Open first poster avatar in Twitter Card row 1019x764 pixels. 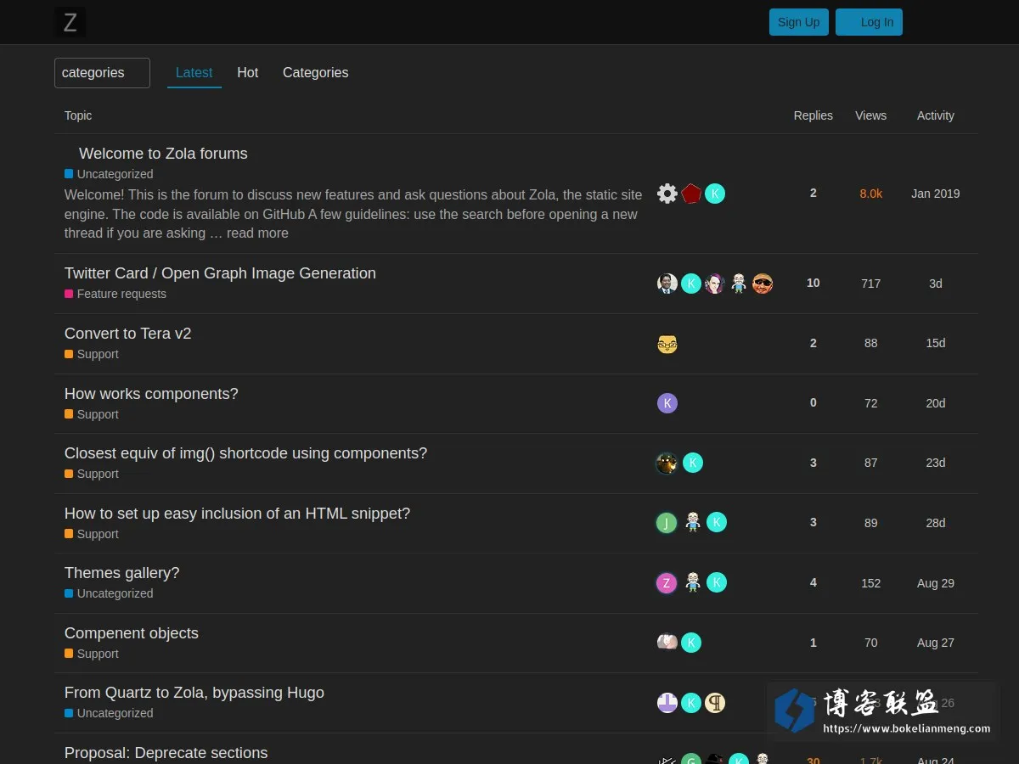[x=667, y=284]
